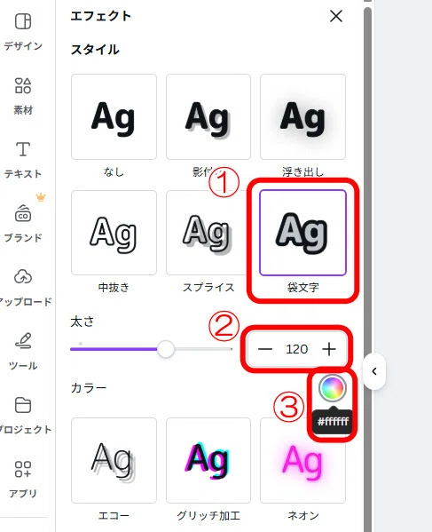Collapse the side panel with chevron arrow

click(374, 371)
